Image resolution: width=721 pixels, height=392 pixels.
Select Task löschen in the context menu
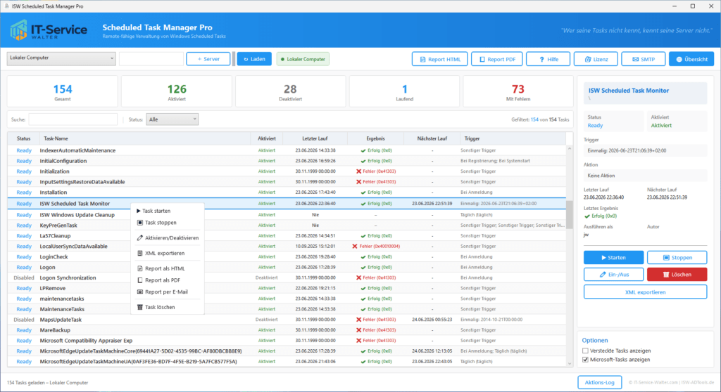click(167, 307)
